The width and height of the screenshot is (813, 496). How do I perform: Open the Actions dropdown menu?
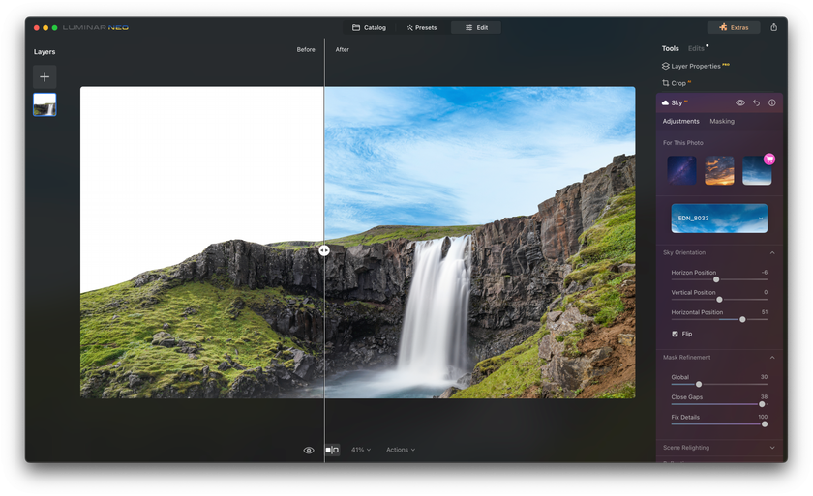pos(401,450)
